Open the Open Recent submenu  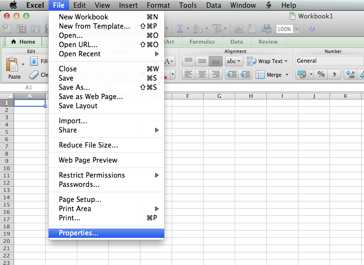(x=106, y=54)
